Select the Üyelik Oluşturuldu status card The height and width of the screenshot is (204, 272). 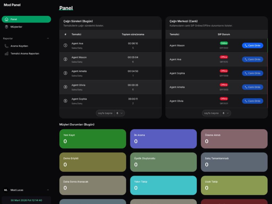tap(163, 162)
